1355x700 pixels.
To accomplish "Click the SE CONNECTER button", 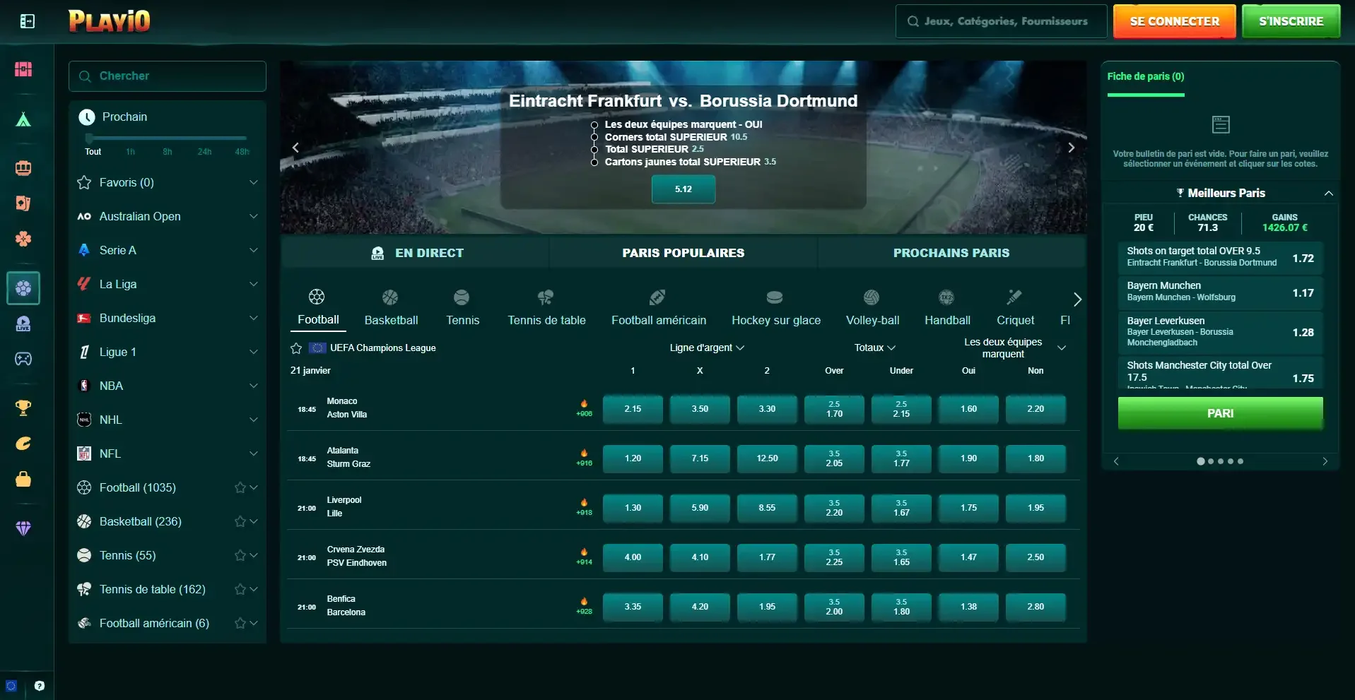I will (x=1174, y=21).
